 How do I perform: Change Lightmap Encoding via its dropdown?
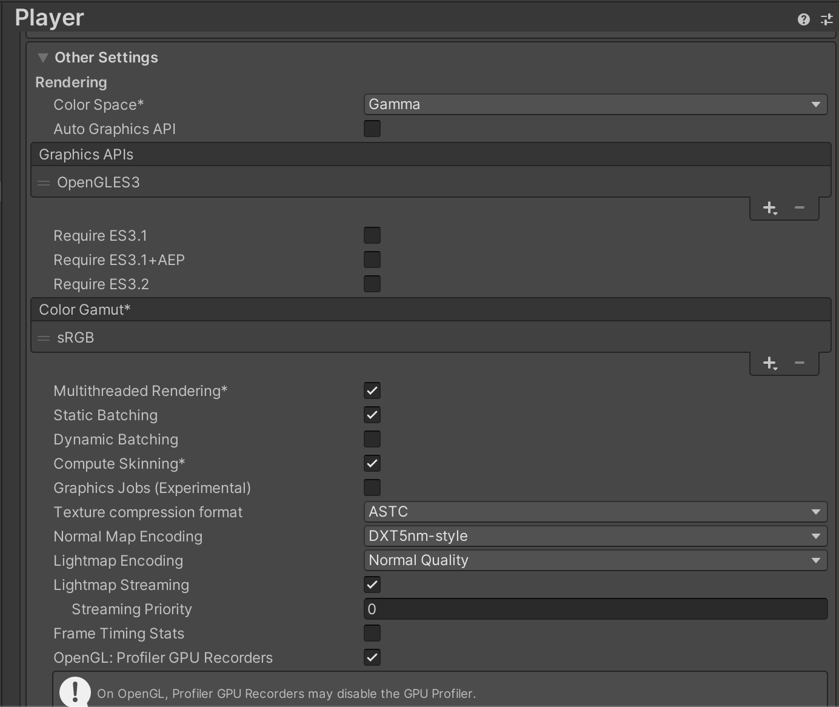(595, 560)
